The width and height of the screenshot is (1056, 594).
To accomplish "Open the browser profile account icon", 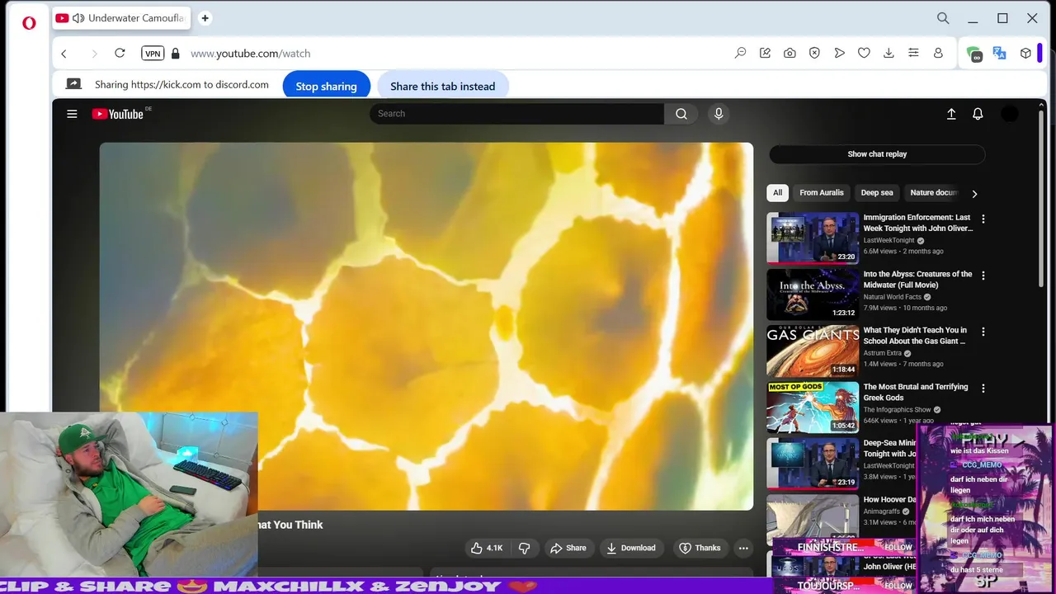I will tap(938, 53).
